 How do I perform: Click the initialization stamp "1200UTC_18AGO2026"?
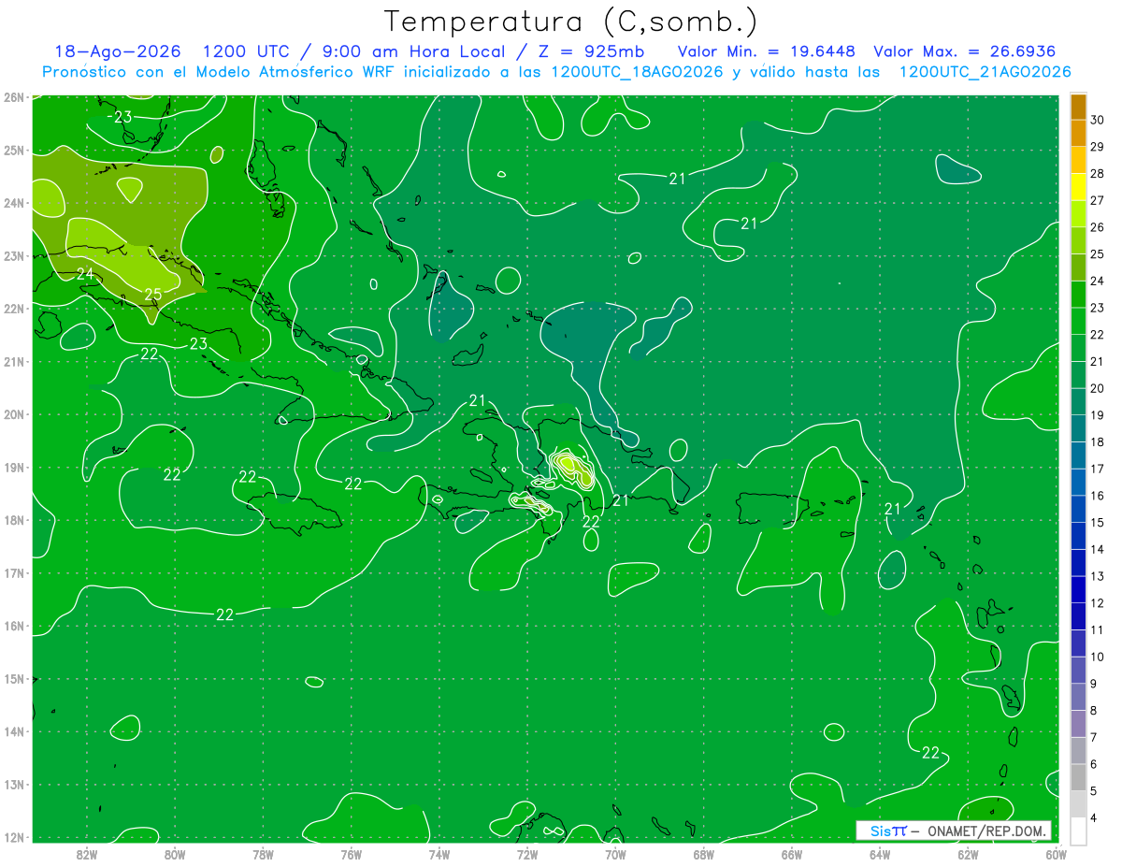[x=638, y=72]
